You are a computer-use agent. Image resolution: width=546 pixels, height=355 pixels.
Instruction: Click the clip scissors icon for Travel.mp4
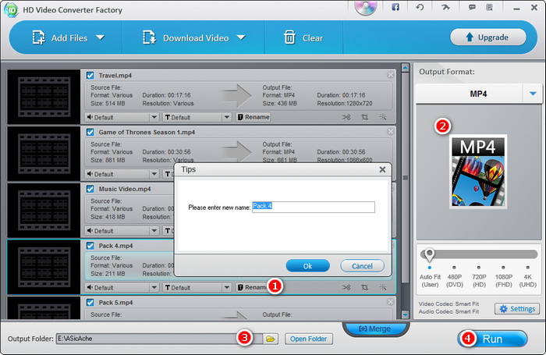346,117
